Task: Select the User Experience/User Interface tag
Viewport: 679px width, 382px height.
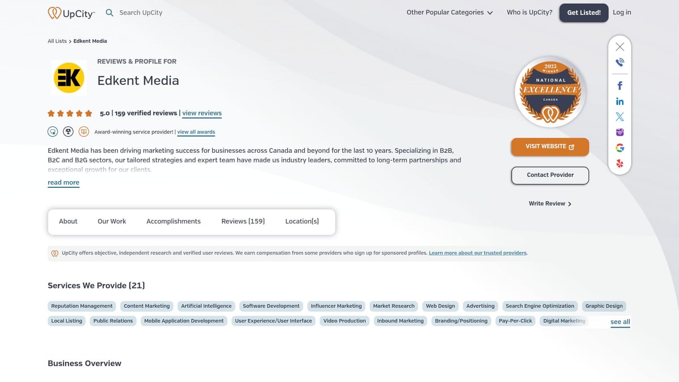Action: pyautogui.click(x=273, y=321)
